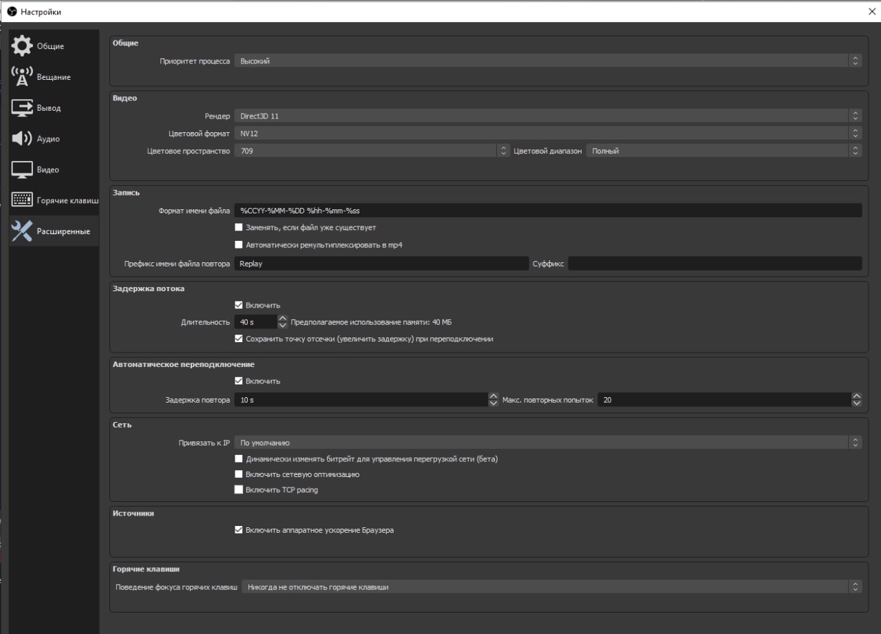Increase Макс. повторных попыток with up arrow
The width and height of the screenshot is (881, 634).
pyautogui.click(x=856, y=397)
